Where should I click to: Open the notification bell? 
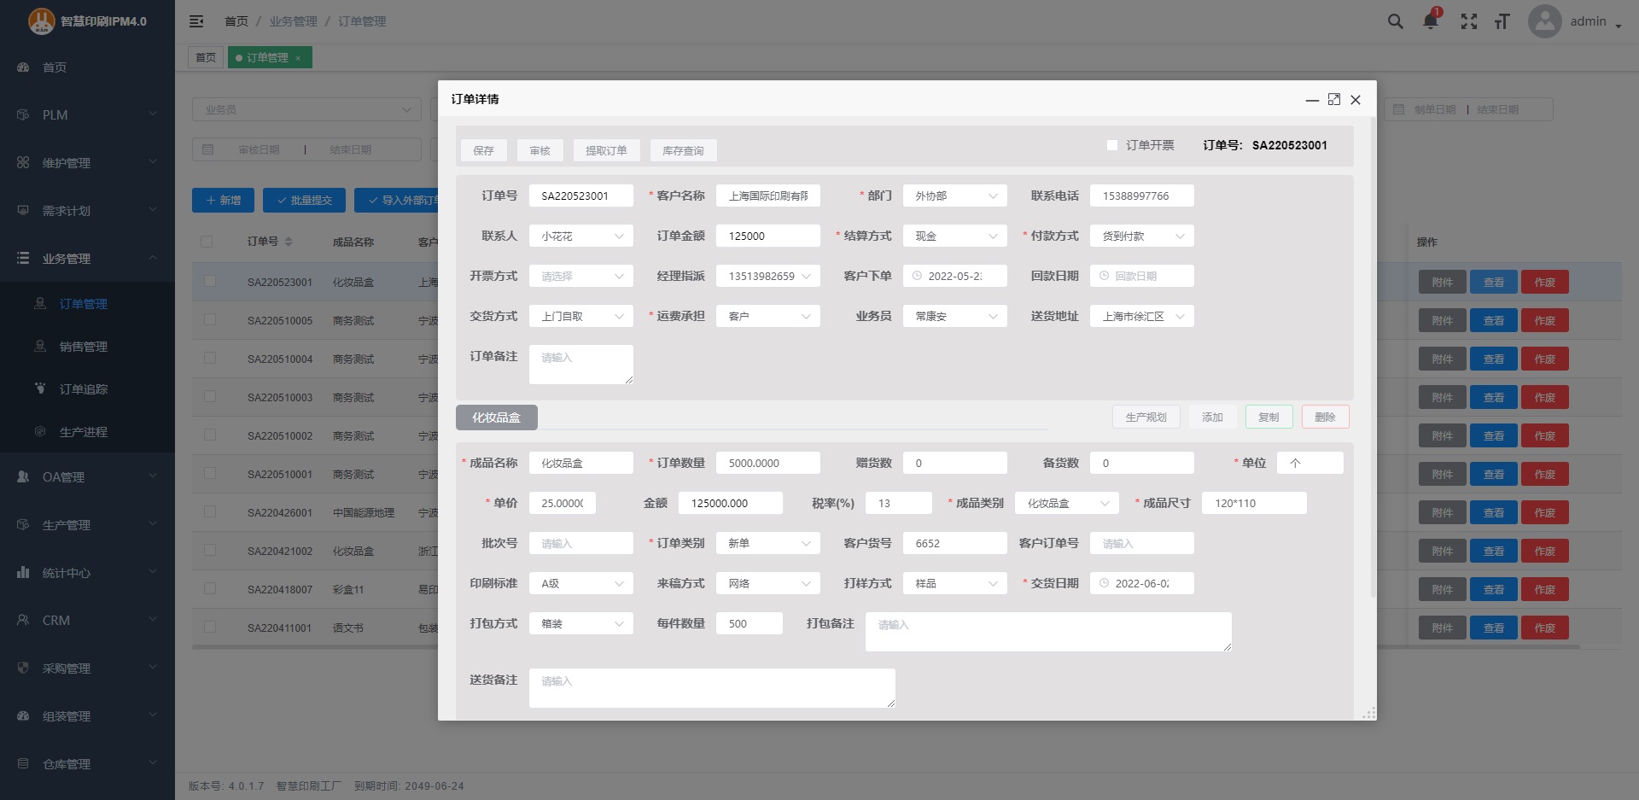(x=1431, y=21)
